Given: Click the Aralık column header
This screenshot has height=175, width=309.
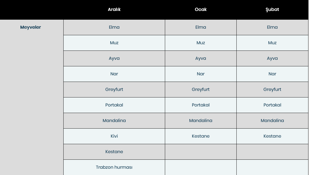Looking at the screenshot, I should (x=114, y=10).
